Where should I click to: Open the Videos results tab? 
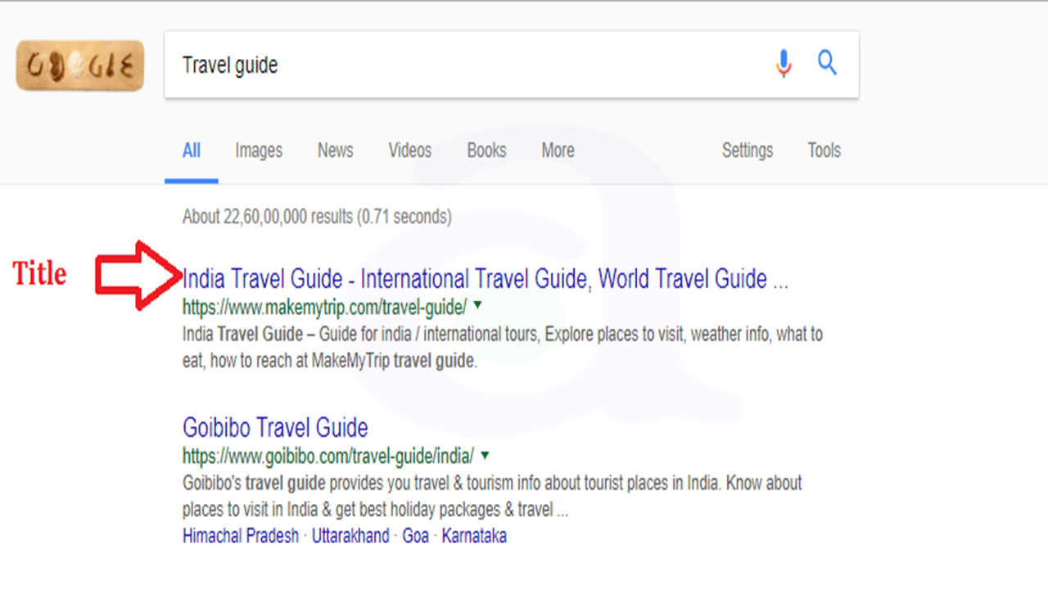point(410,151)
